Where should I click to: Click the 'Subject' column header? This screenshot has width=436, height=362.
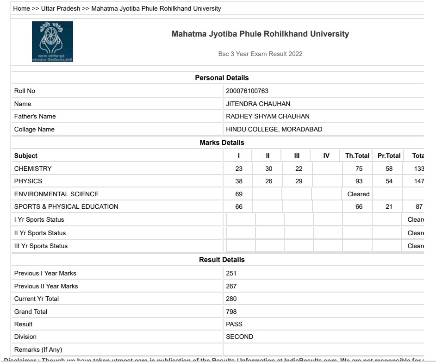[x=26, y=156]
